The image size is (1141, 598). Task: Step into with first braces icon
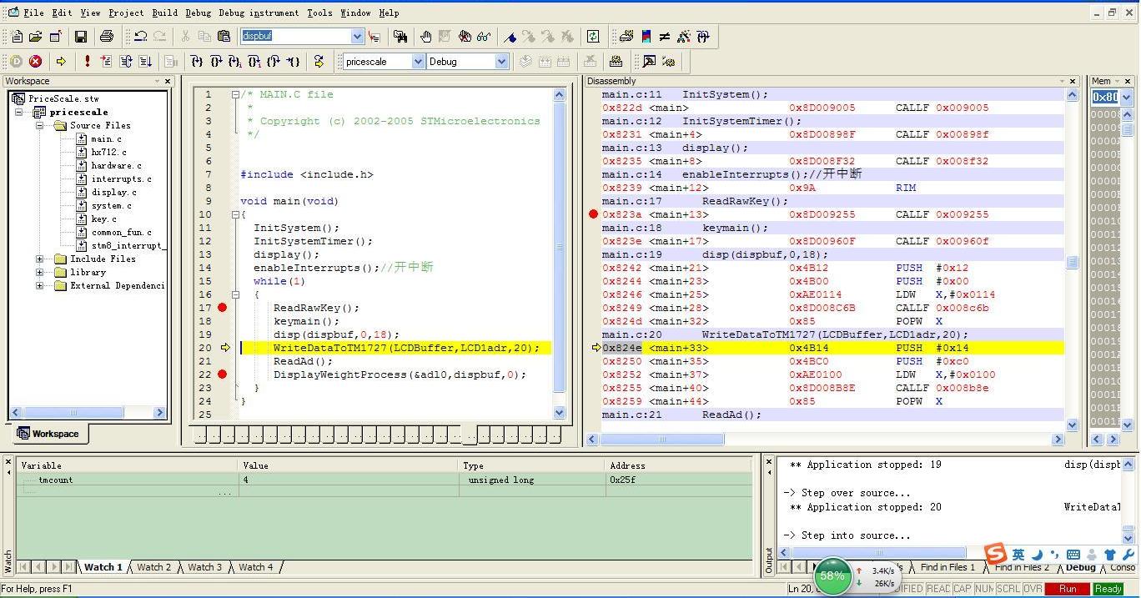click(197, 62)
